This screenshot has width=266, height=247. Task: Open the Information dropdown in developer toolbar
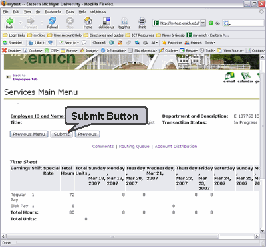114,50
